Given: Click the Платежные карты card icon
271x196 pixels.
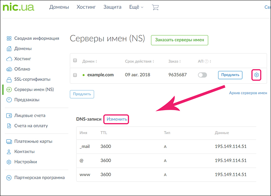Looking at the screenshot, I should [9, 141].
